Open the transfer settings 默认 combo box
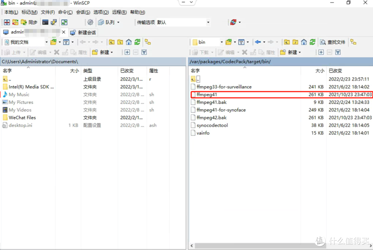Image resolution: width=373 pixels, height=250 pixels. pyautogui.click(x=183, y=22)
